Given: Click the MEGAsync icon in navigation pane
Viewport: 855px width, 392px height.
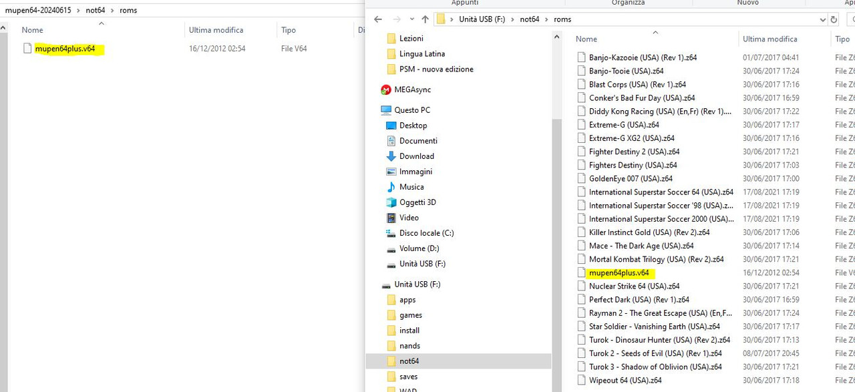Looking at the screenshot, I should (x=385, y=89).
